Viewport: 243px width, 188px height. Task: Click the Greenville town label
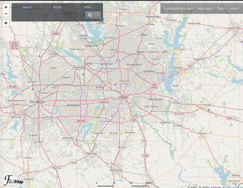(234, 28)
